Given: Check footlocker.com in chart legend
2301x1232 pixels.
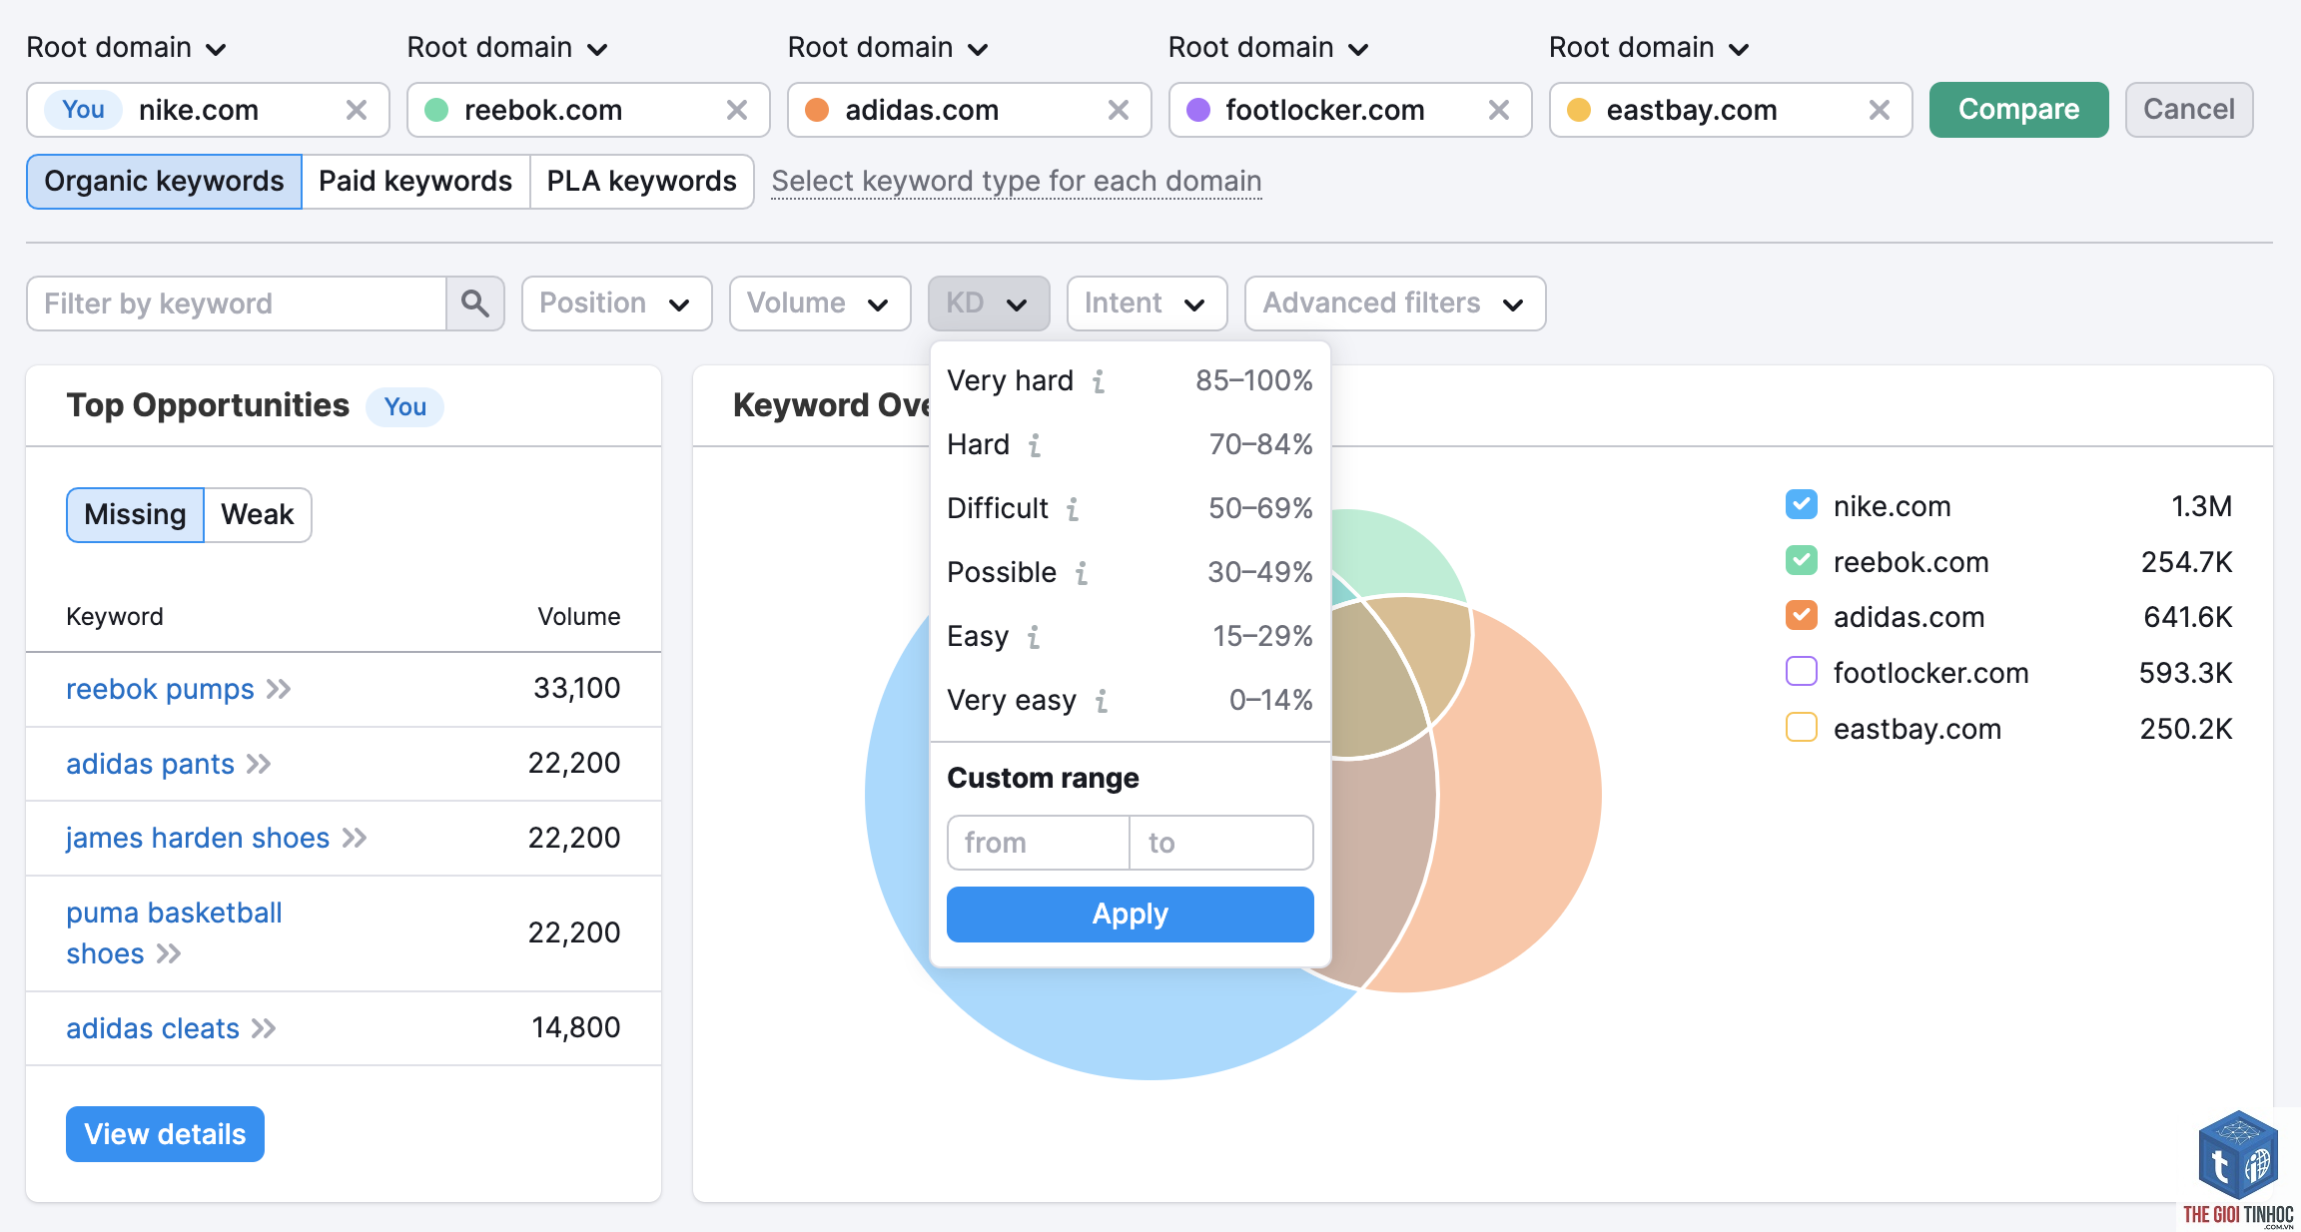Looking at the screenshot, I should (1801, 672).
